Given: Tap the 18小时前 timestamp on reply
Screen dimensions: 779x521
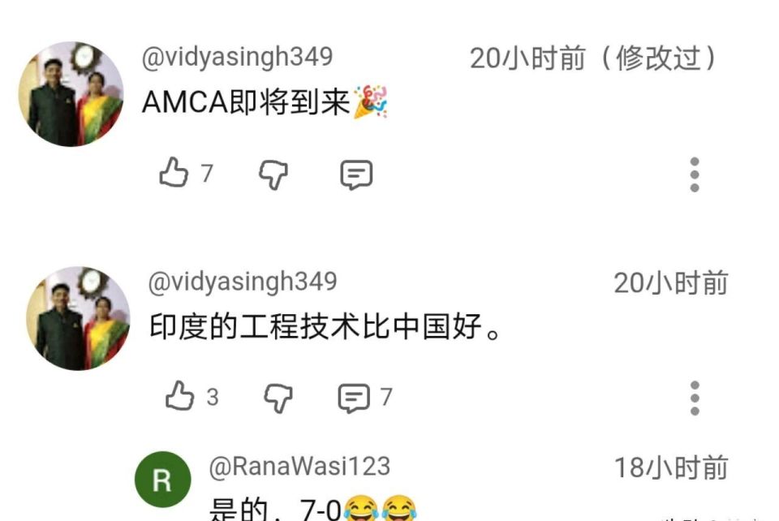Looking at the screenshot, I should click(671, 467).
